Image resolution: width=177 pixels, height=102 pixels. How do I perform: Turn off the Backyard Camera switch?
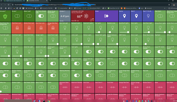pyautogui.click(x=101, y=52)
